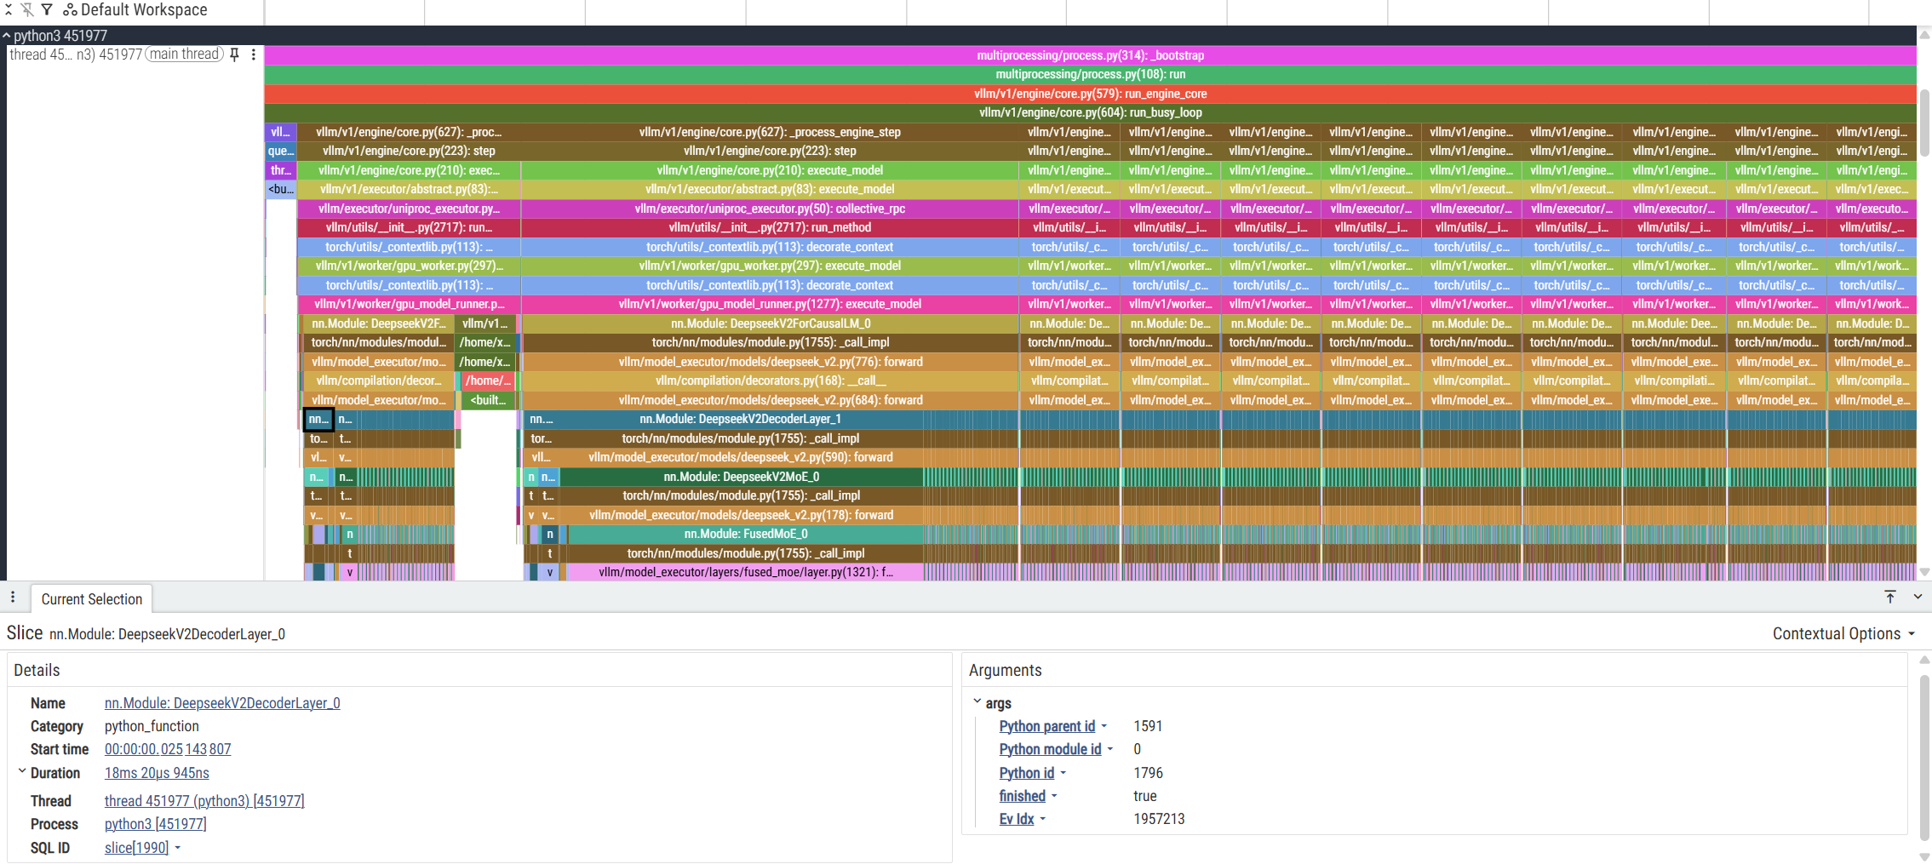The width and height of the screenshot is (1932, 864).
Task: Click the collapse all tracks icon
Action: (x=9, y=10)
